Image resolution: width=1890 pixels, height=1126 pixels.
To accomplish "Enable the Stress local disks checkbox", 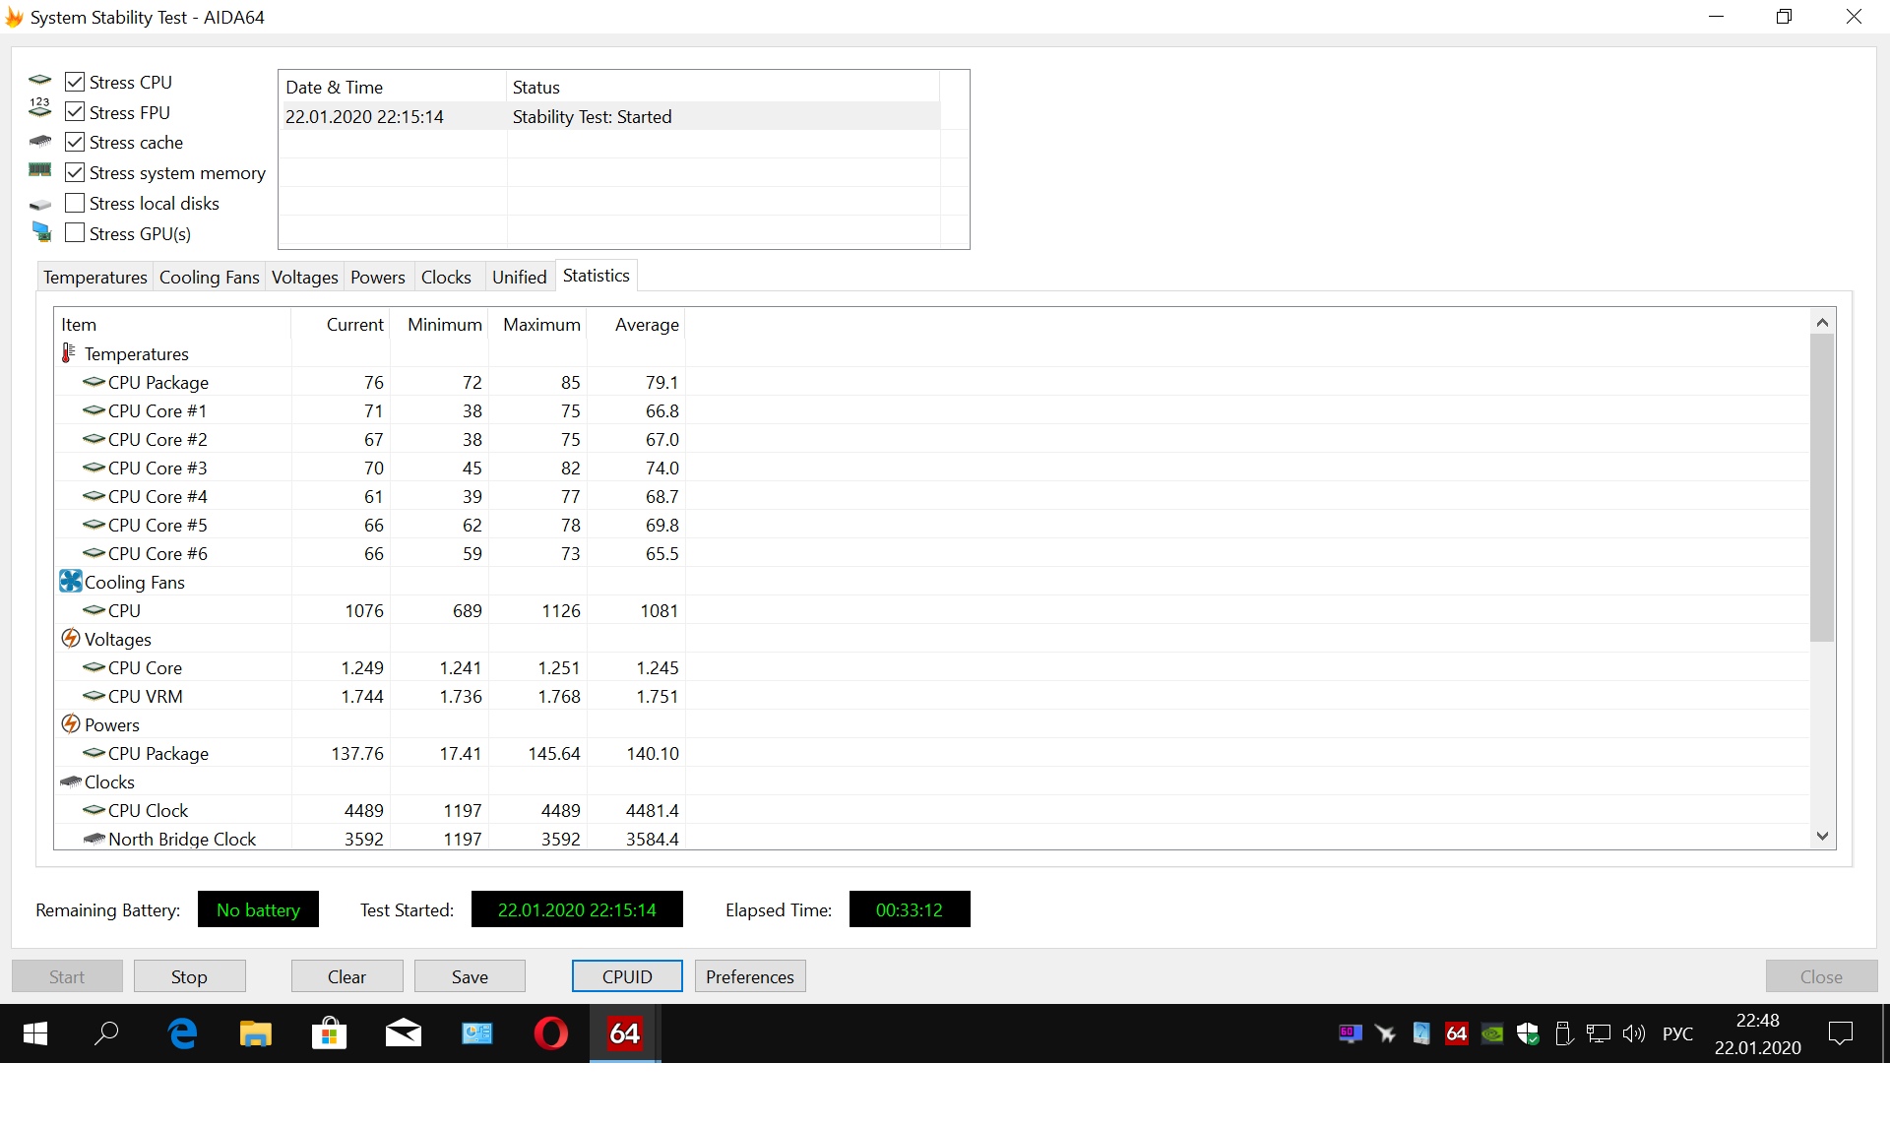I will pos(75,203).
